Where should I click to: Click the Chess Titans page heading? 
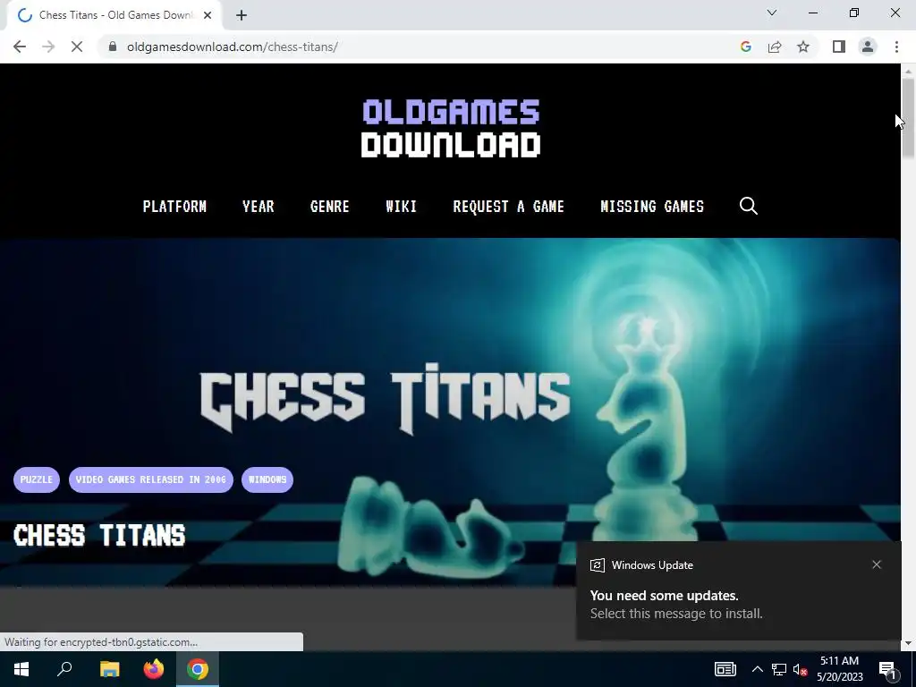point(99,535)
